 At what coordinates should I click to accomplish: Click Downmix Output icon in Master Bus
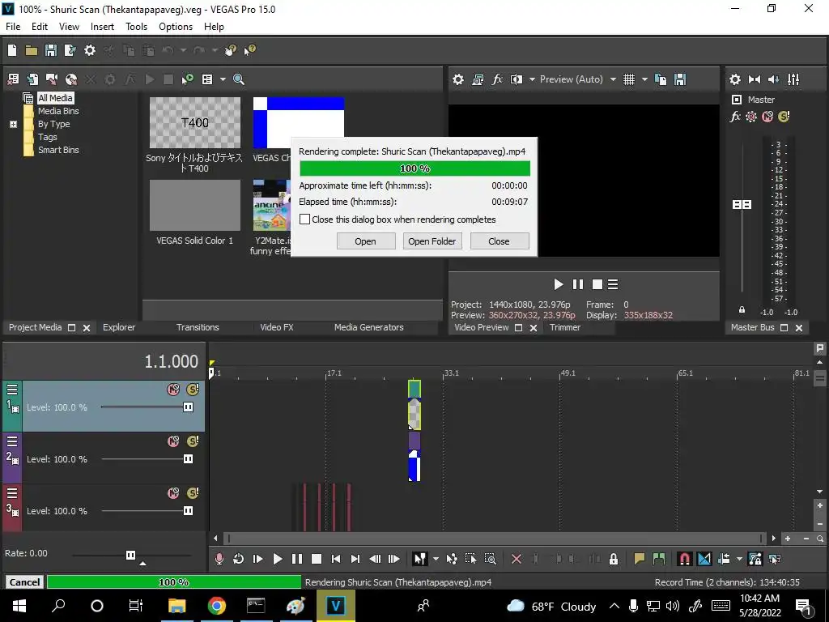(x=755, y=79)
